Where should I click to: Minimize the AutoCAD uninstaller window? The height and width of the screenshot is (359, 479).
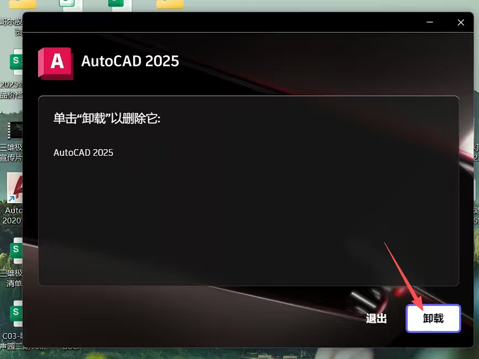pyautogui.click(x=430, y=23)
